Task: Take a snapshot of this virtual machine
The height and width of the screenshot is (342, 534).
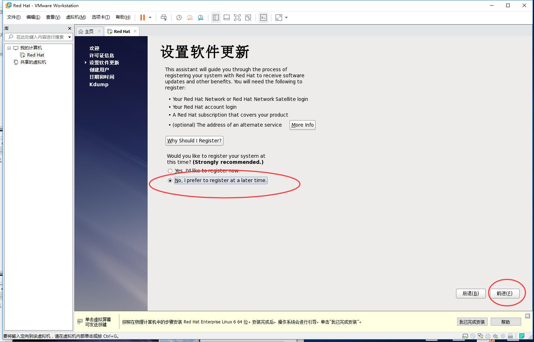Action: [179, 18]
